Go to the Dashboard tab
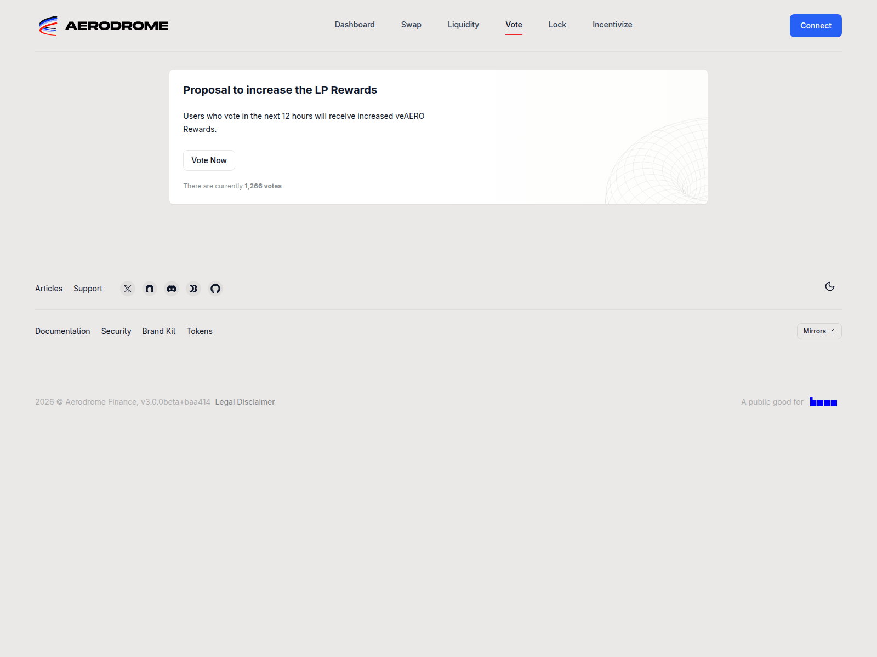This screenshot has width=877, height=657. (x=355, y=25)
